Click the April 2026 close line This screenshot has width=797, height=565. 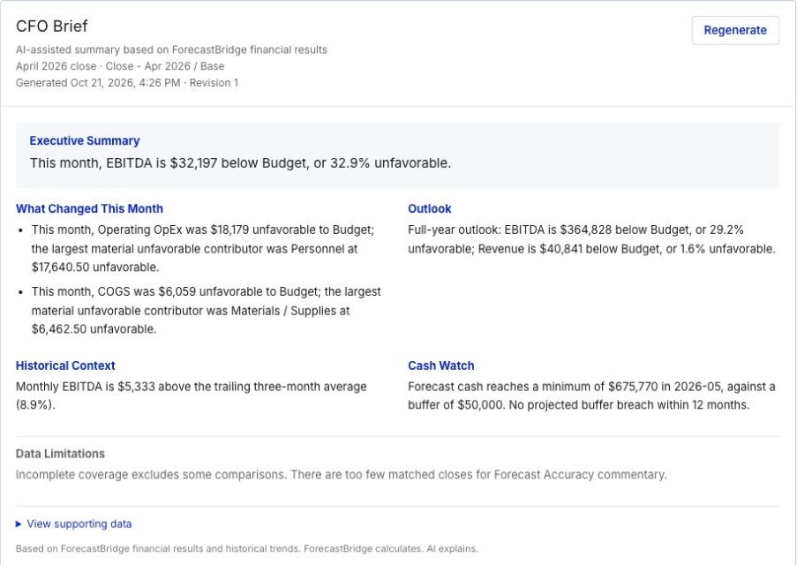pyautogui.click(x=120, y=66)
